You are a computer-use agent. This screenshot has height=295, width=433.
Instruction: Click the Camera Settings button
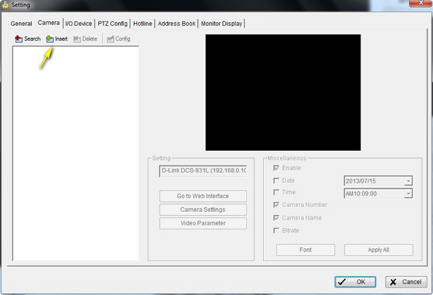(x=203, y=210)
